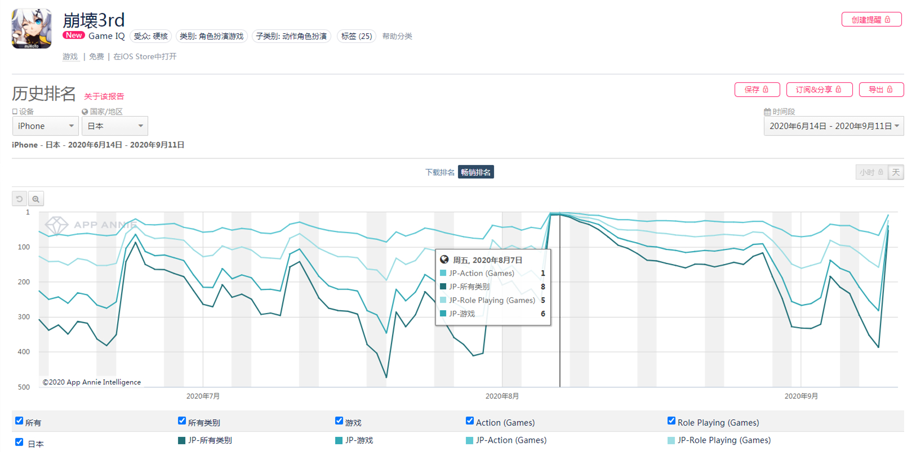Select the 畅销排名 tab
The width and height of the screenshot is (912, 452).
(476, 172)
